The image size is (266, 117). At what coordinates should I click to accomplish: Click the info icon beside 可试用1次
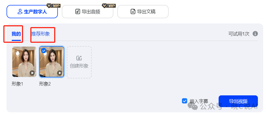tap(255, 34)
